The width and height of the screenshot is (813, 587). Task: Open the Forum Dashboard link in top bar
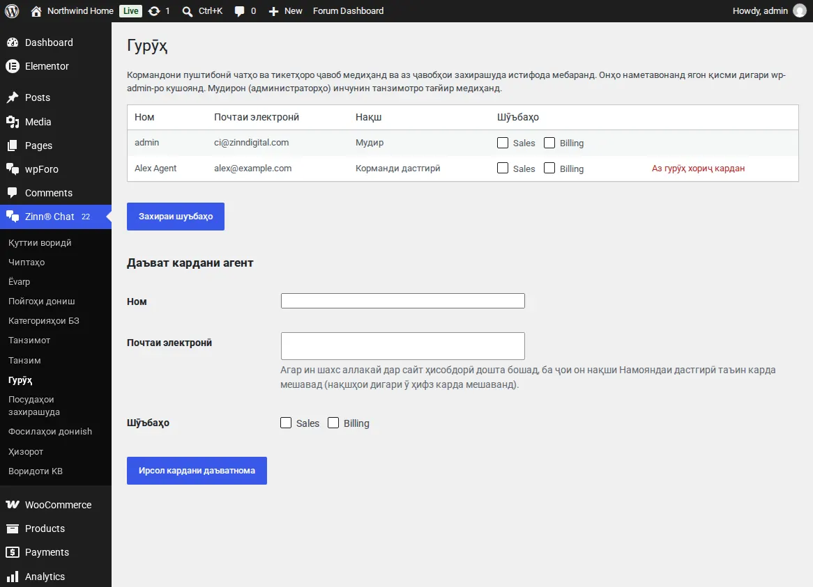coord(349,11)
